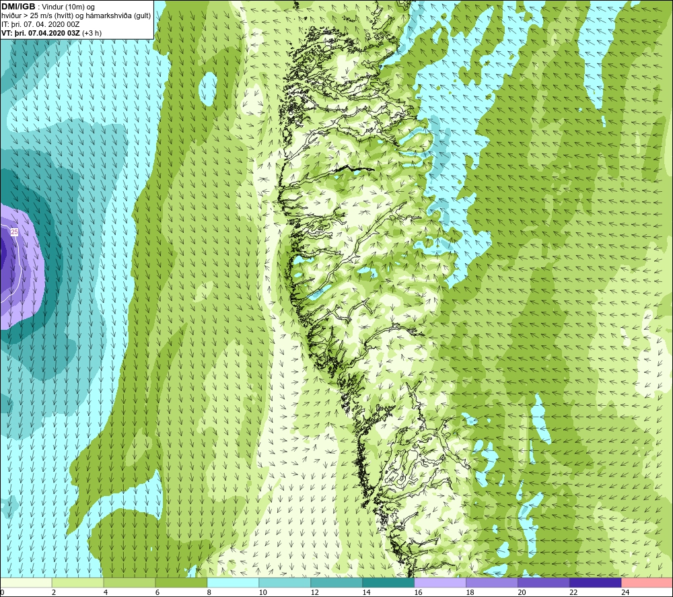Click the legend scale label "6"
This screenshot has height=597, width=673.
157,592
